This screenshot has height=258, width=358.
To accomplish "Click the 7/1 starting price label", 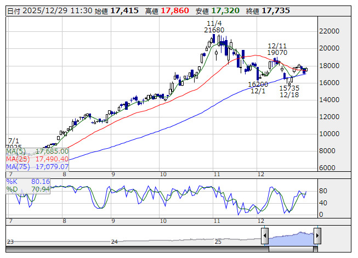I will click(x=14, y=144).
